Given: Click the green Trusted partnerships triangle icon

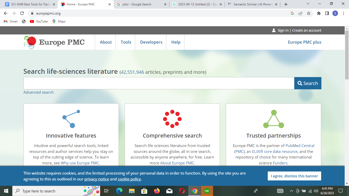Looking at the screenshot, I should [x=273, y=119].
